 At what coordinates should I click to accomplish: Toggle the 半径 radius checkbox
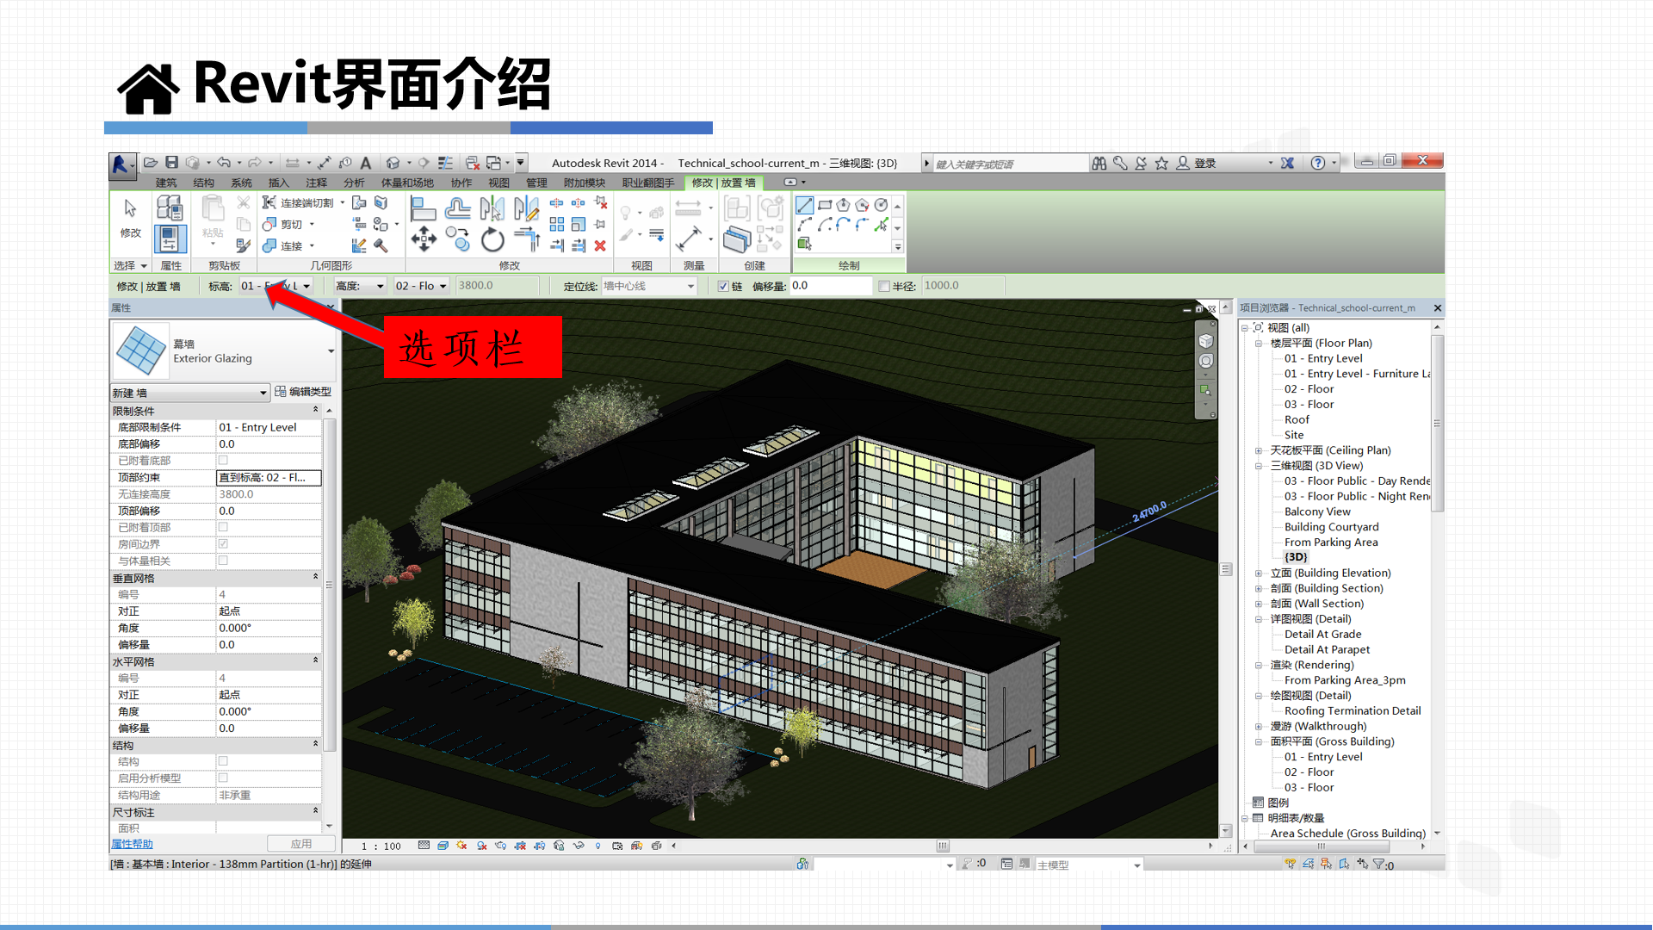[x=883, y=286]
